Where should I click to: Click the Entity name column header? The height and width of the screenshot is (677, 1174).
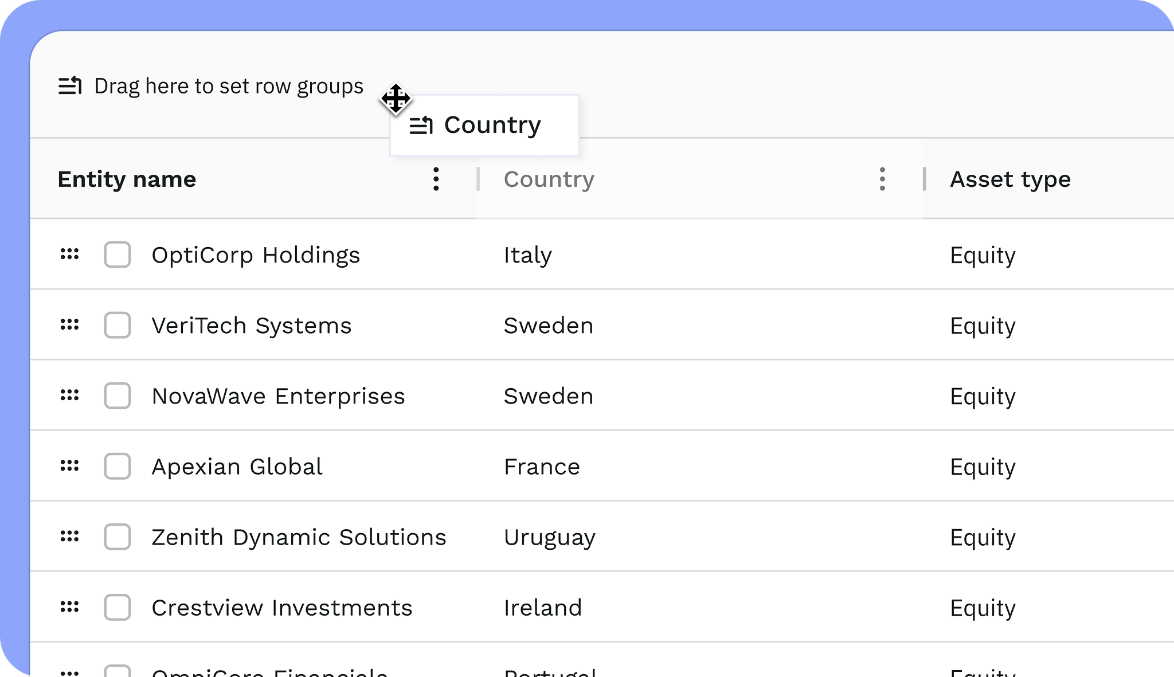point(127,179)
